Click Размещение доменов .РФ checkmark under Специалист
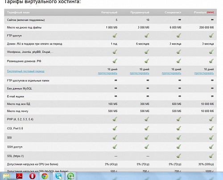223x180 pixels. (179, 61)
